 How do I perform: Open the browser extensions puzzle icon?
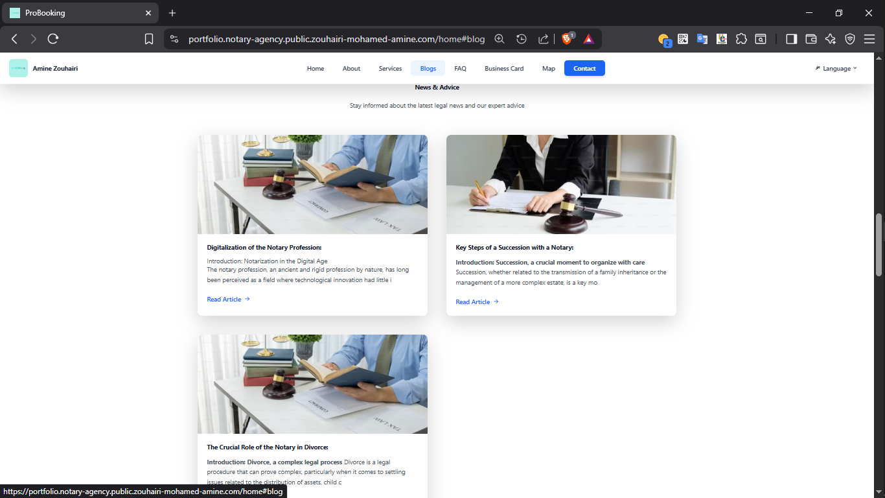pyautogui.click(x=741, y=39)
